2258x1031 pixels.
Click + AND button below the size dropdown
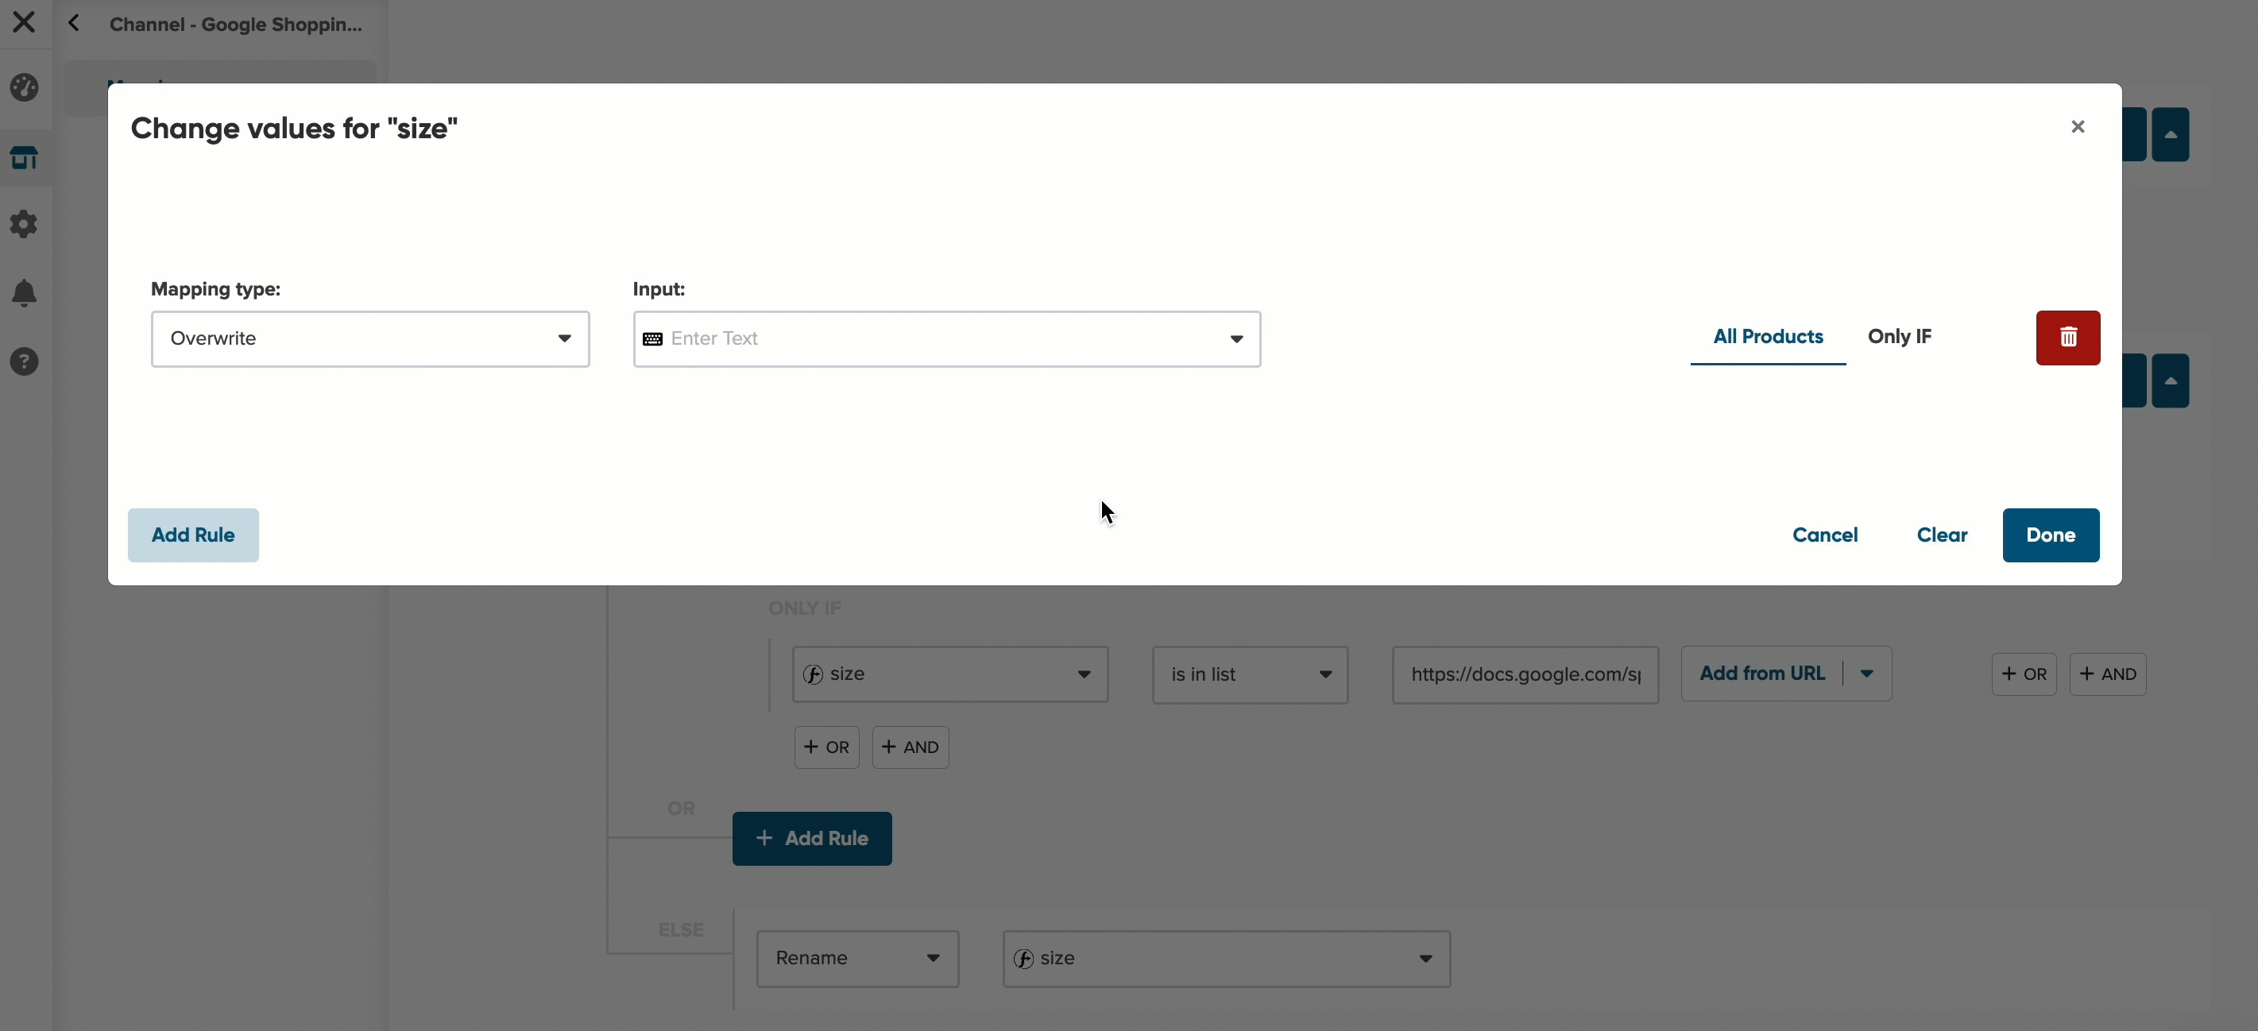[910, 747]
